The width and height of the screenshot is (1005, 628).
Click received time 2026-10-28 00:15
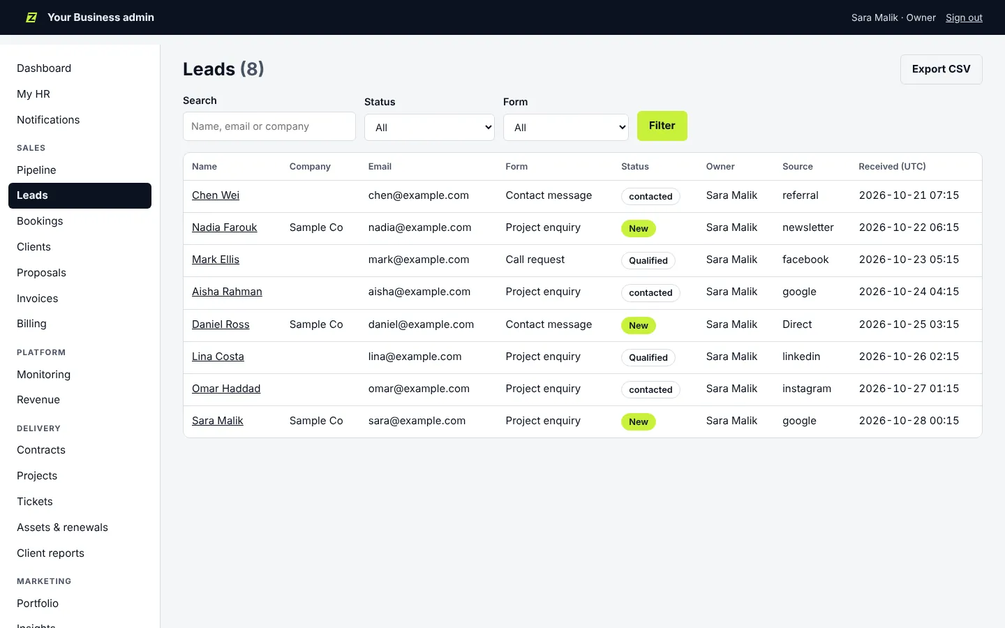coord(909,421)
